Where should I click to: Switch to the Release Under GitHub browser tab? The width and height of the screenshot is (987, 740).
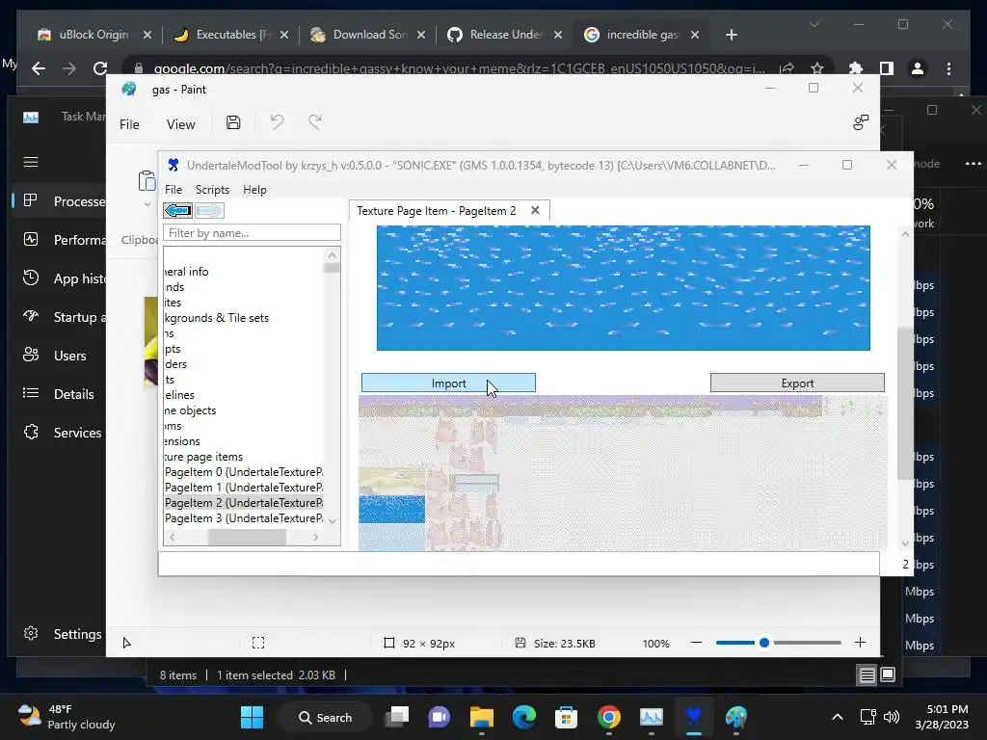coord(504,35)
